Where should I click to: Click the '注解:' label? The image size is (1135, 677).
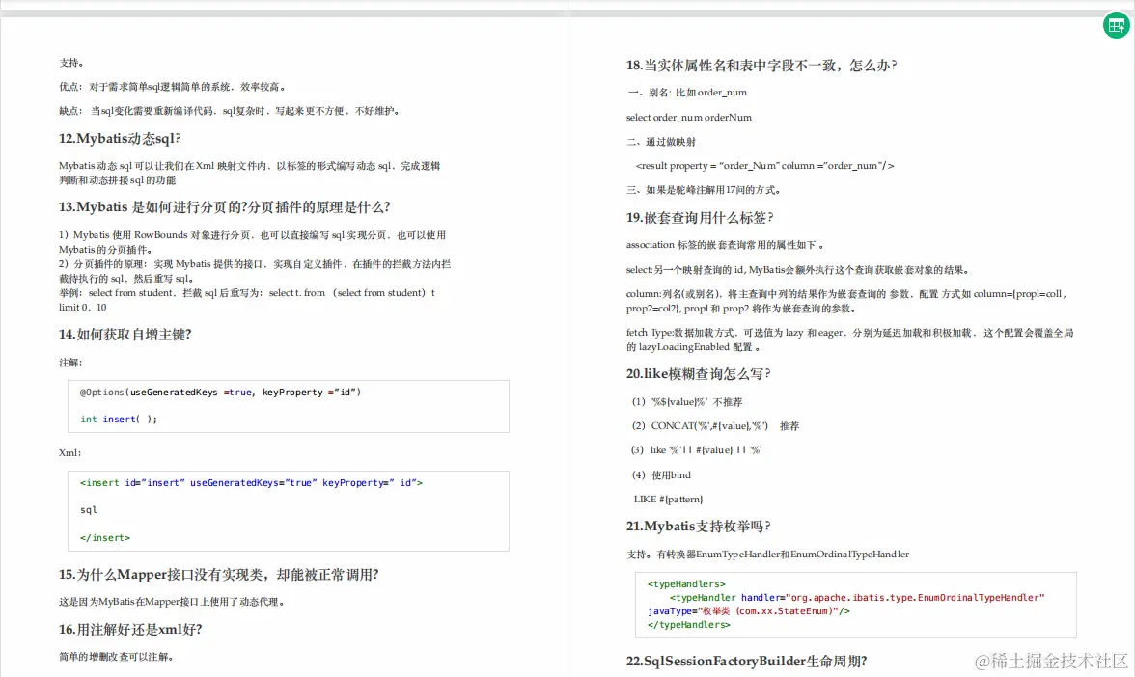(71, 363)
